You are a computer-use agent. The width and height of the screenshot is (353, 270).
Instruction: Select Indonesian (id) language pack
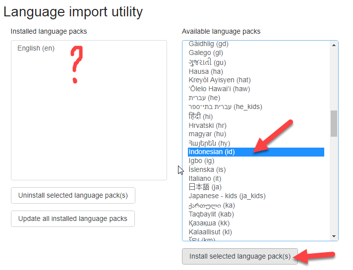pyautogui.click(x=212, y=152)
